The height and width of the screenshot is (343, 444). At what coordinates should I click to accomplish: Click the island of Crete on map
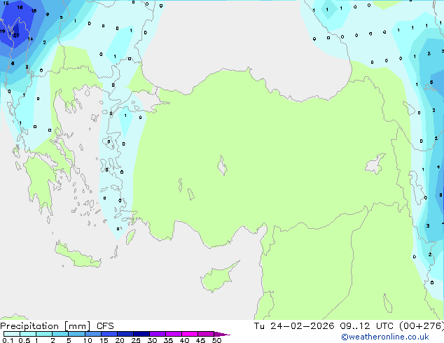[x=77, y=255]
